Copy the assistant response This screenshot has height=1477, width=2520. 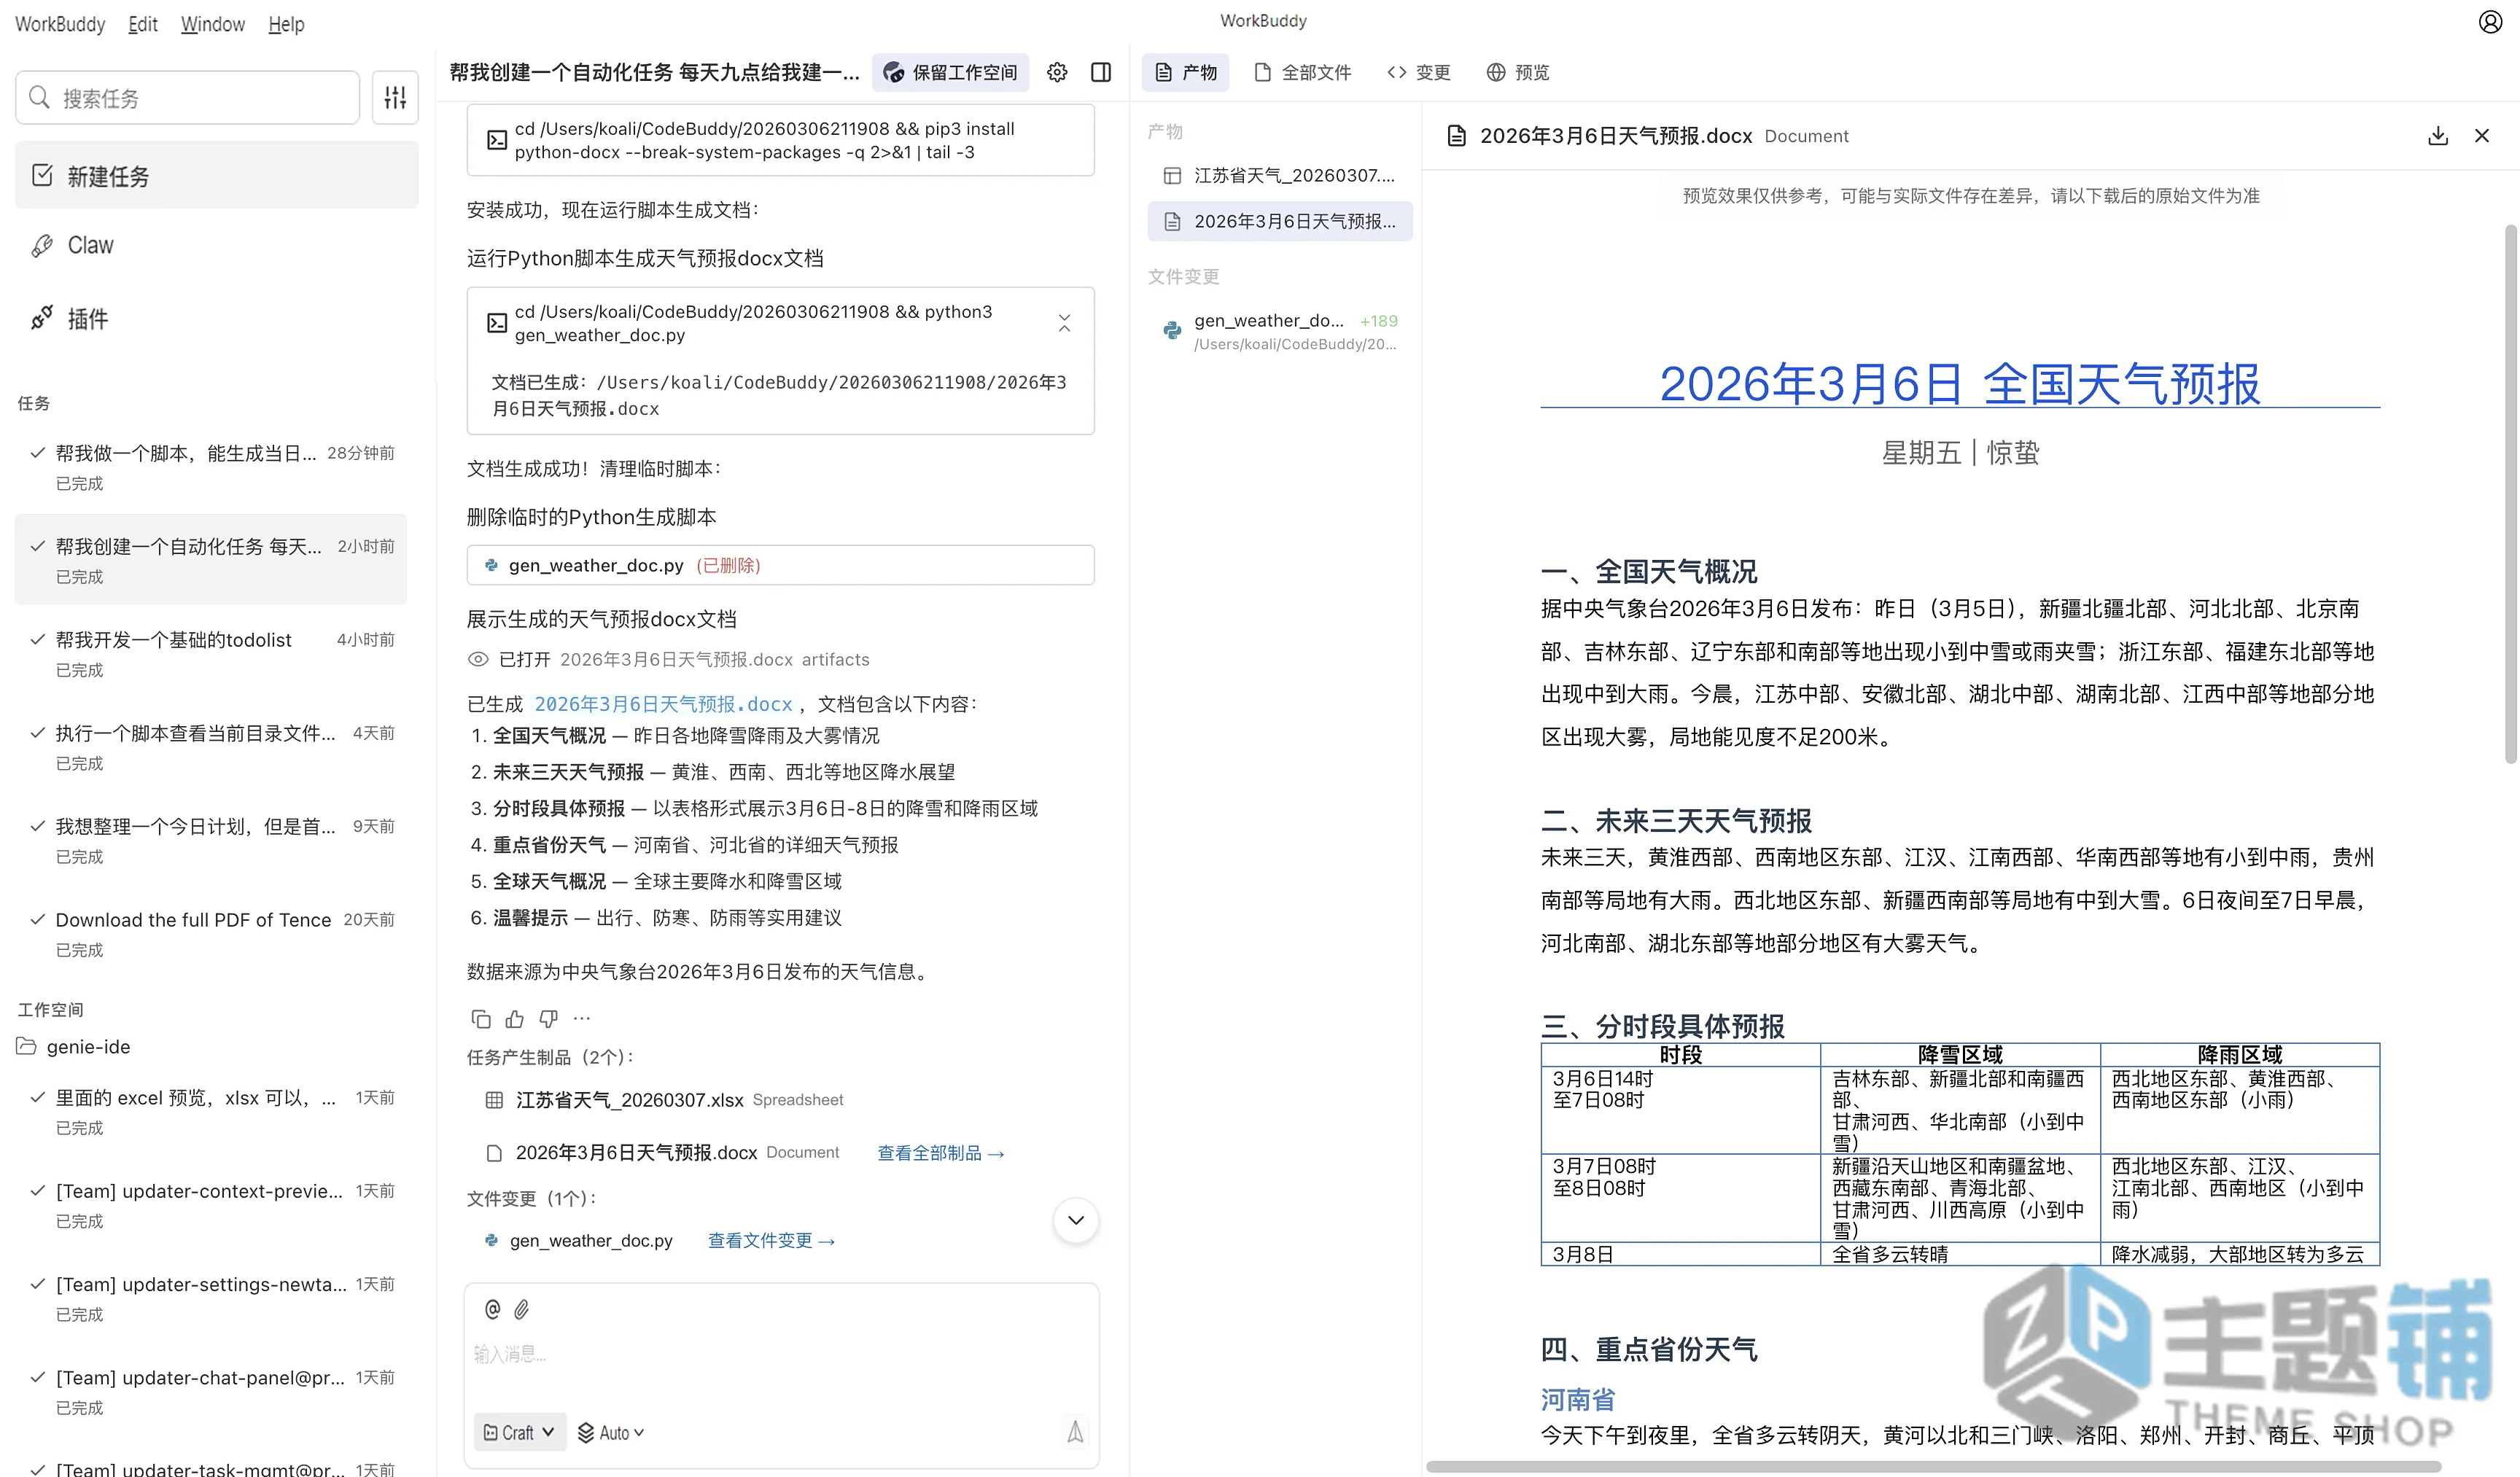[481, 1019]
